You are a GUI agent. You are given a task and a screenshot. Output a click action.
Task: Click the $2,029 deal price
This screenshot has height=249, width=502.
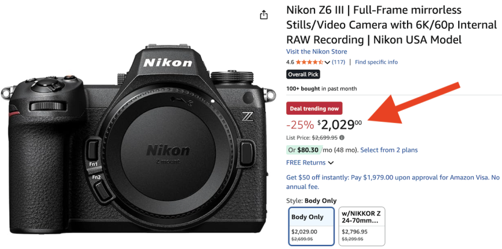tap(340, 125)
